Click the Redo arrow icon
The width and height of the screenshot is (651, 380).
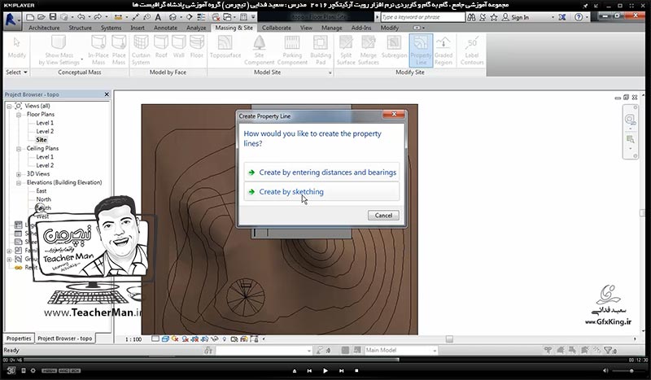[98, 17]
